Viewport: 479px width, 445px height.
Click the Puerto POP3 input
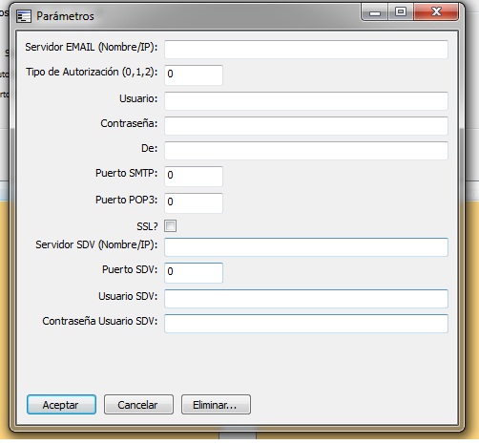coord(194,202)
